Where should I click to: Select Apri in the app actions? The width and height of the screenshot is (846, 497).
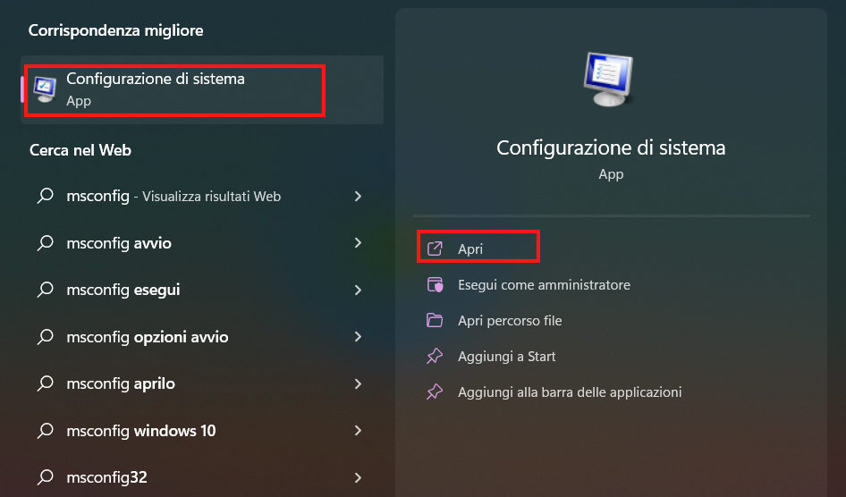point(470,248)
